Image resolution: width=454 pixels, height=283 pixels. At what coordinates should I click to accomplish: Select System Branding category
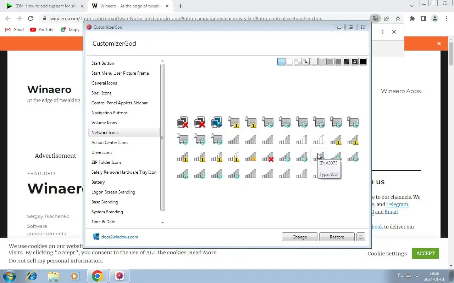pos(124,212)
